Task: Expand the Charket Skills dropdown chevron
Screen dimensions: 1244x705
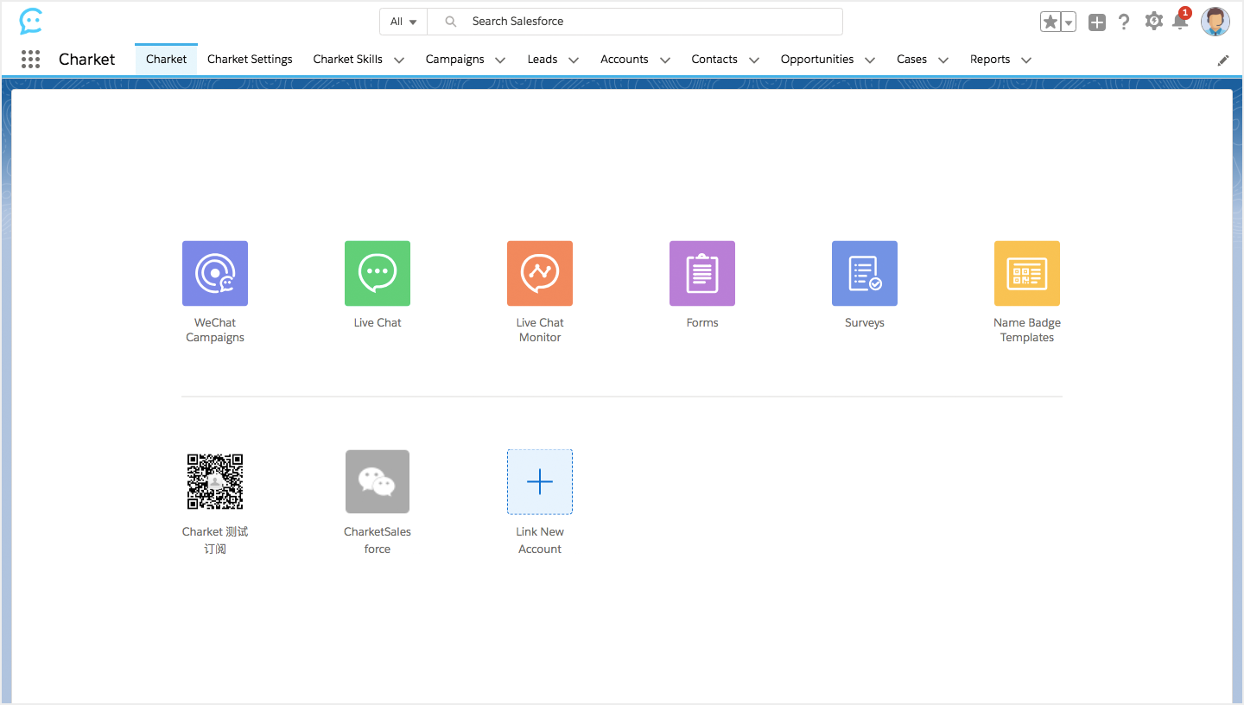Action: click(x=399, y=60)
